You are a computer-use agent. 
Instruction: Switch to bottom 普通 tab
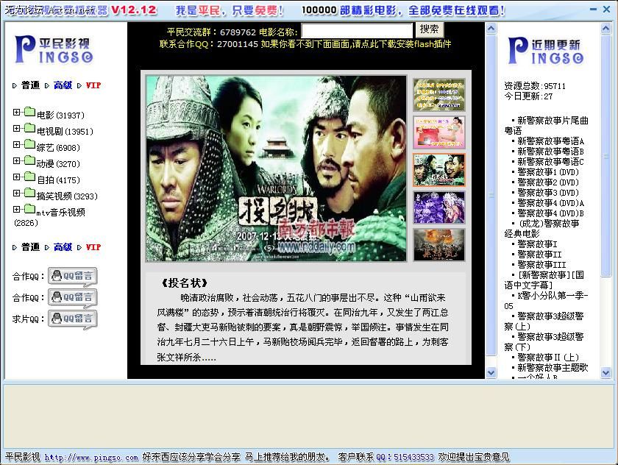click(x=30, y=247)
